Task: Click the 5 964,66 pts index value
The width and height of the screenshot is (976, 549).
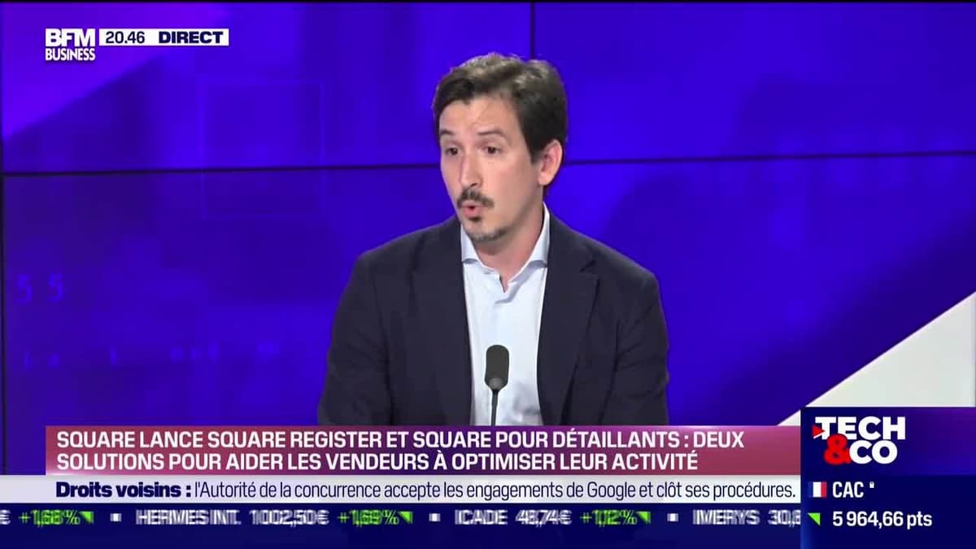Action: pos(882,519)
